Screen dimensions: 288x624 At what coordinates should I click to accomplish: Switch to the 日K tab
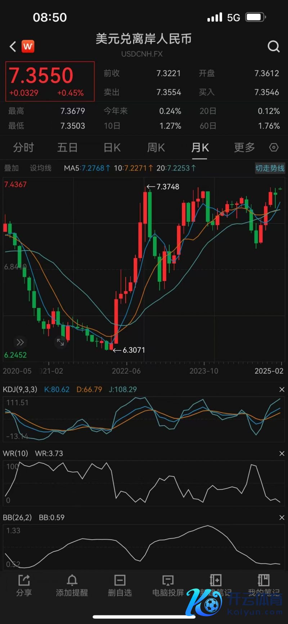click(112, 148)
